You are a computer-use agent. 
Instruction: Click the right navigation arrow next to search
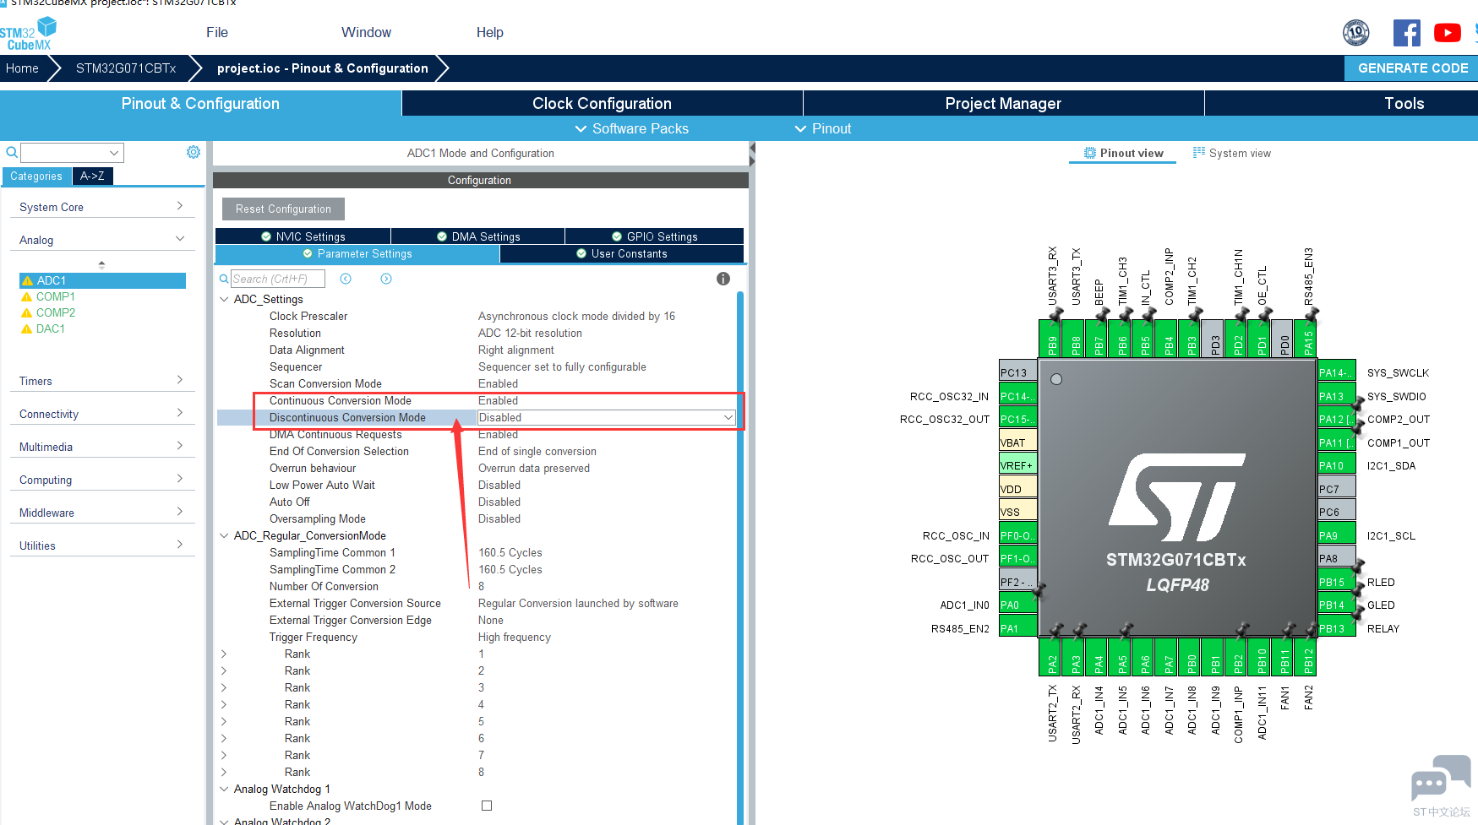[x=385, y=279]
